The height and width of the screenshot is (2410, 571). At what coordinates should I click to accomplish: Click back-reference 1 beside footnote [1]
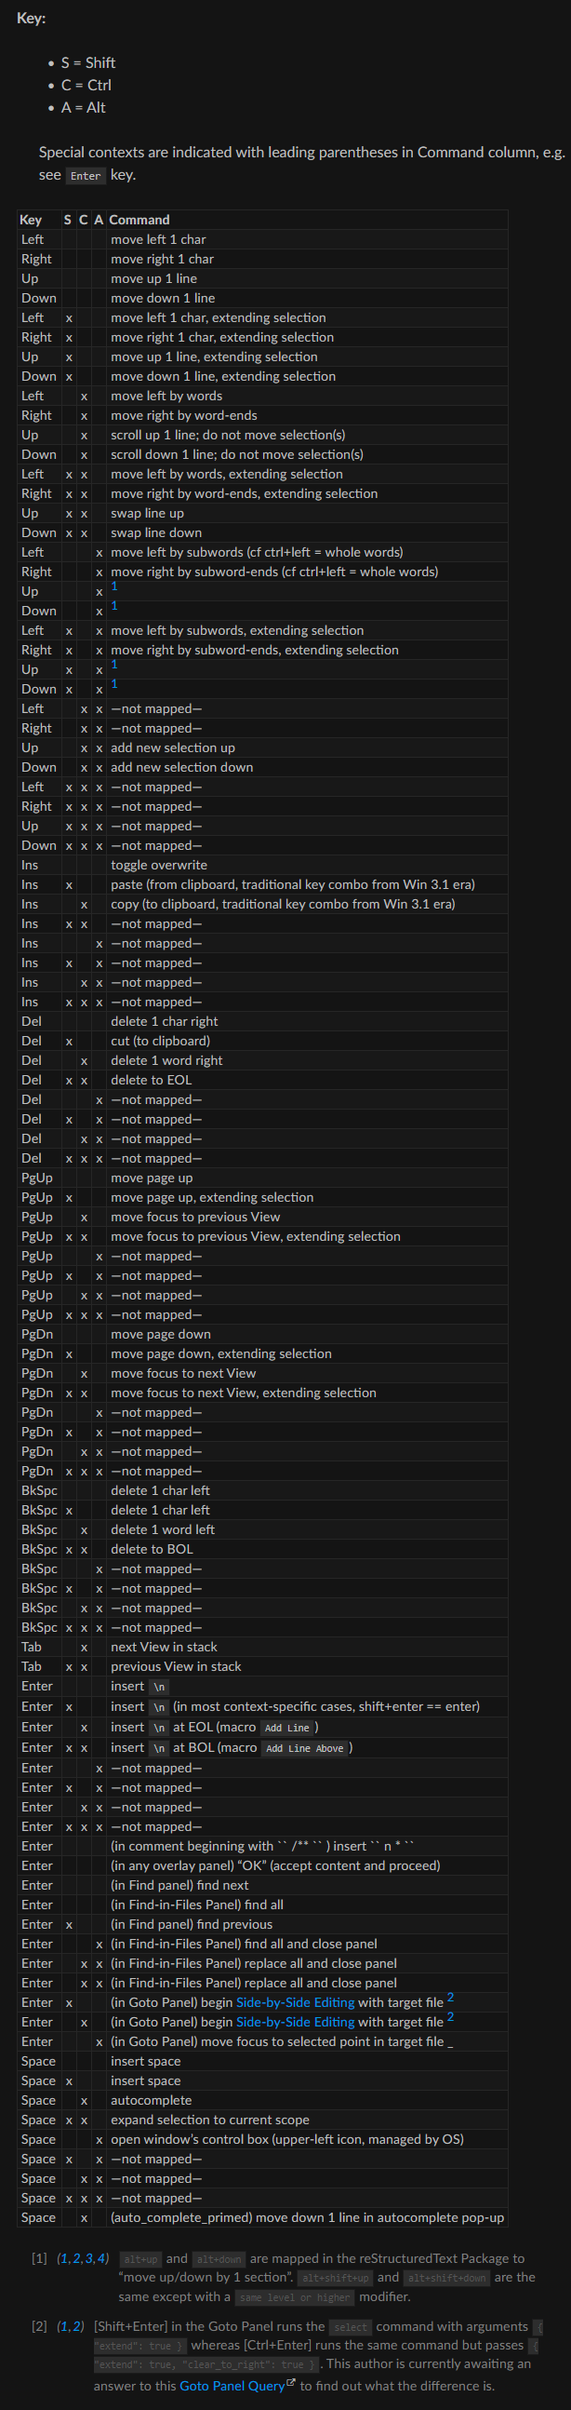(62, 2258)
